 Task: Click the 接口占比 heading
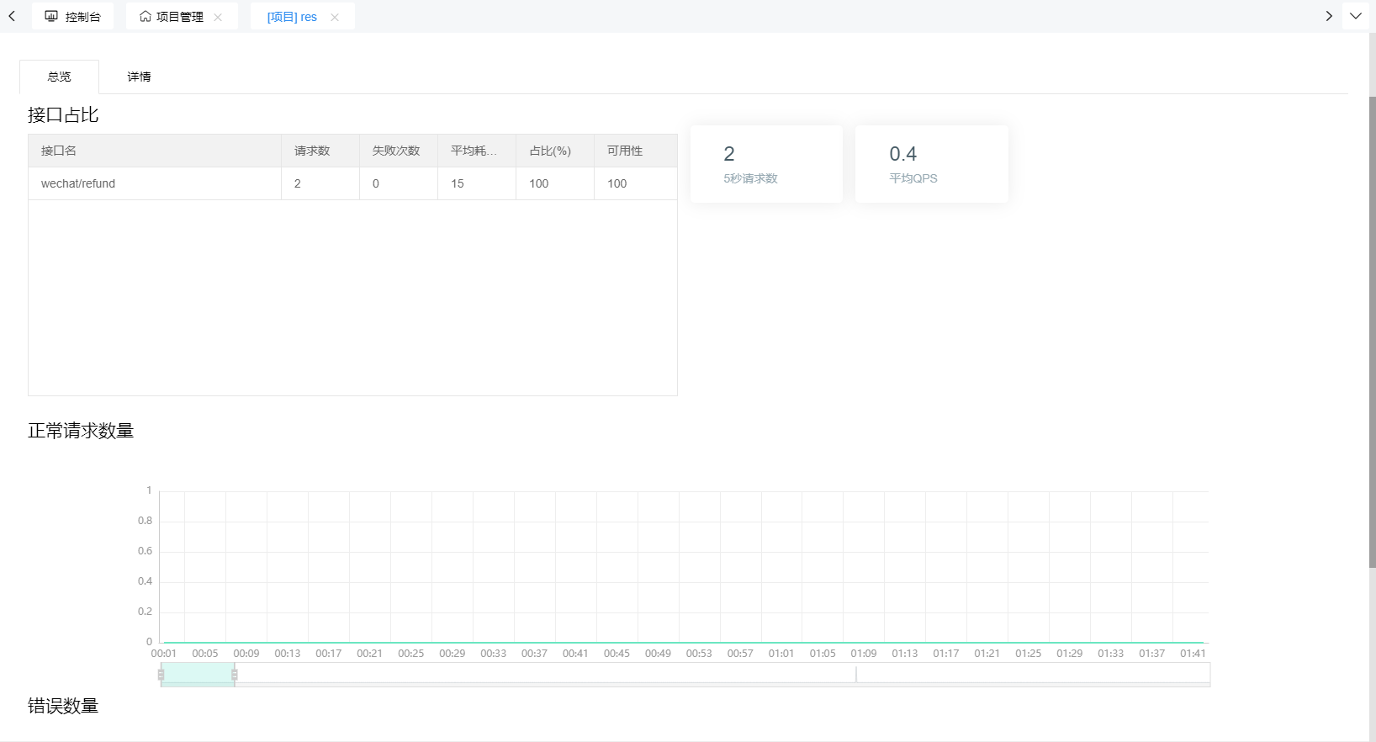coord(63,115)
